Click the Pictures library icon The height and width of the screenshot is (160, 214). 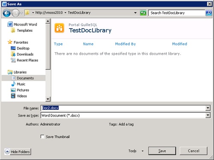tap(13, 90)
